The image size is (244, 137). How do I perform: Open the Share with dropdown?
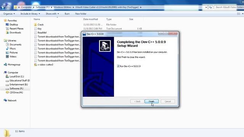[52, 14]
